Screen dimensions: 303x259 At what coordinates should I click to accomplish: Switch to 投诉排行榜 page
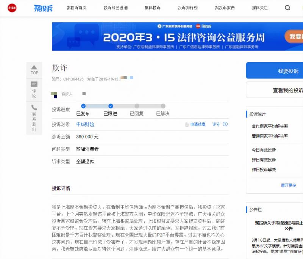[187, 8]
